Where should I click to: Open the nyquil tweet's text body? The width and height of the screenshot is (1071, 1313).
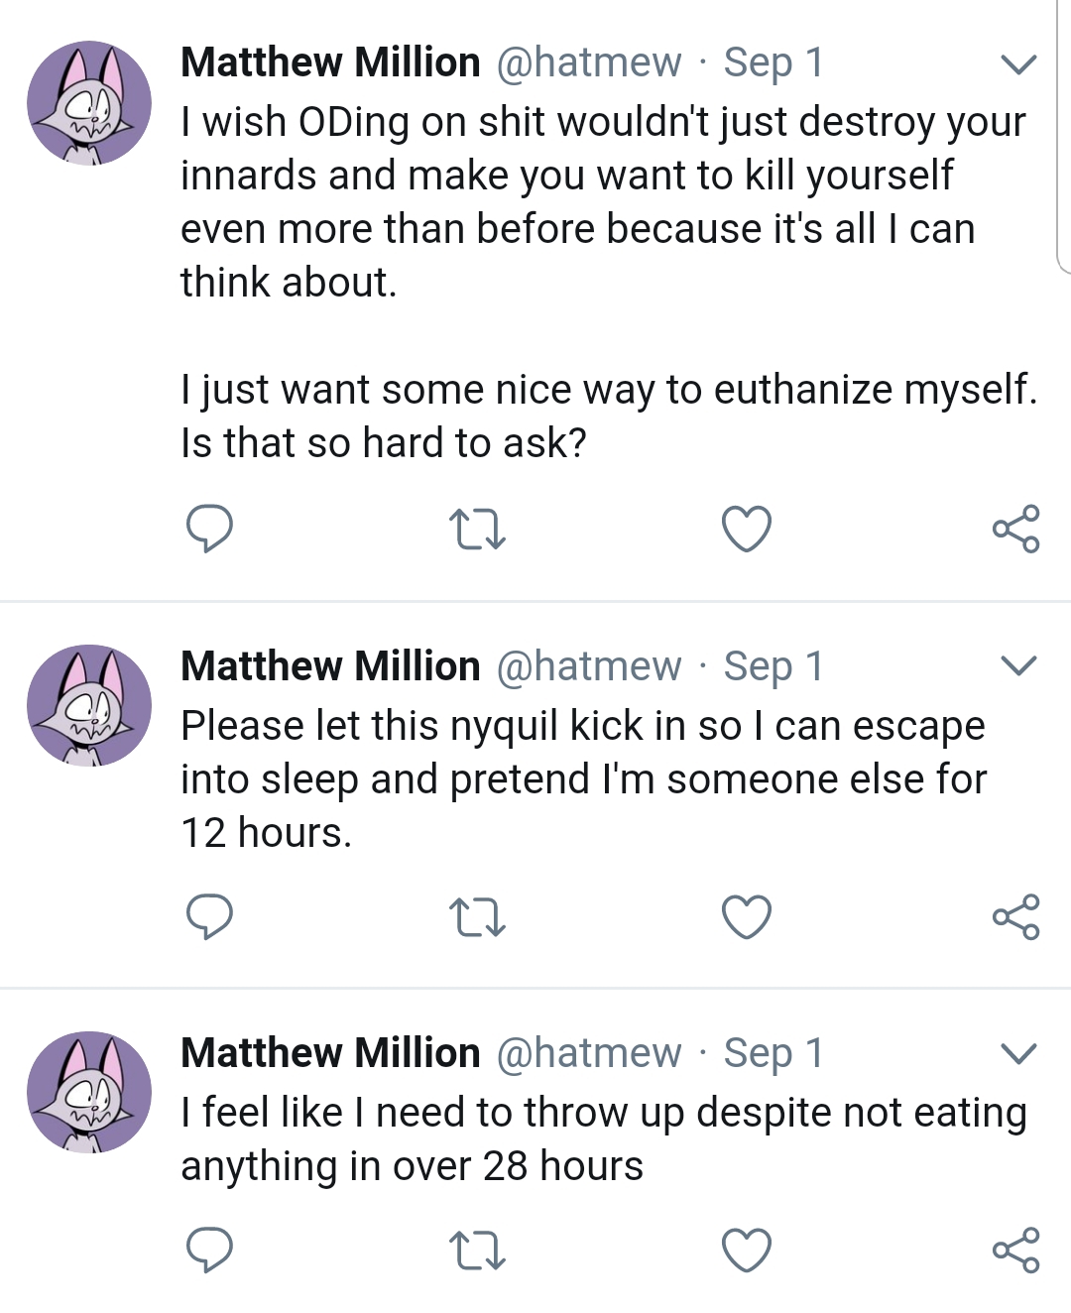(583, 779)
